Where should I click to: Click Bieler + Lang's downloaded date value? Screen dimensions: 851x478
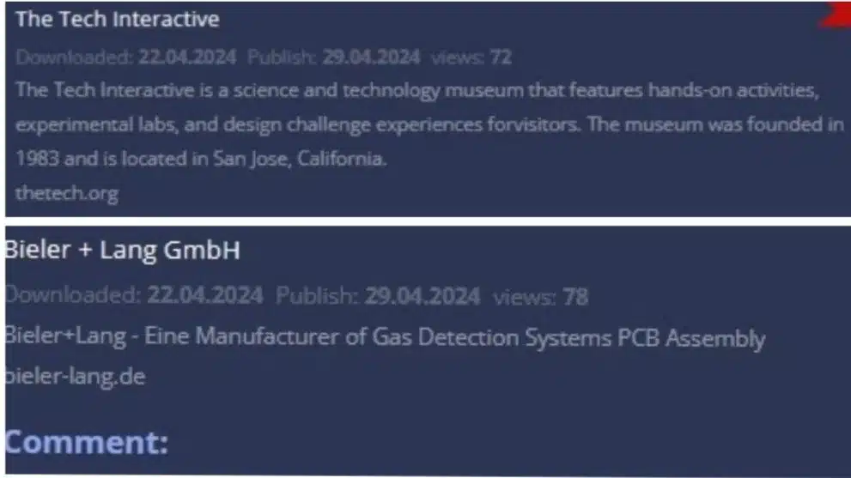point(204,298)
